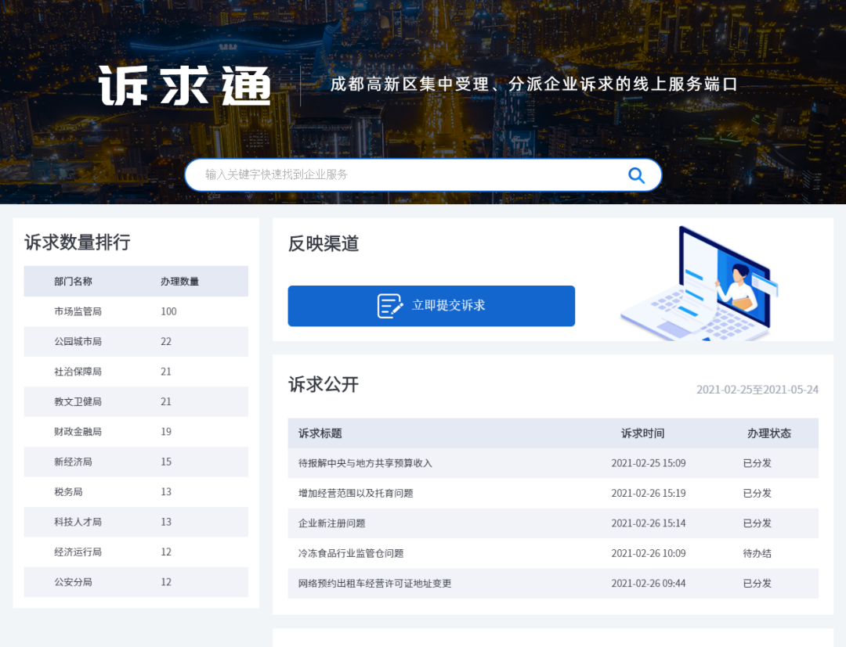Click 已分发 status for 企业新注册问题
Image resolution: width=846 pixels, height=647 pixels.
pos(757,523)
